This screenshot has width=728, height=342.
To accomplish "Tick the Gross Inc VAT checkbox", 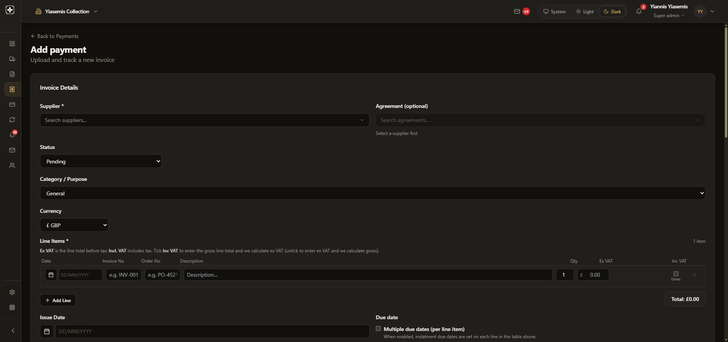I will tap(676, 274).
